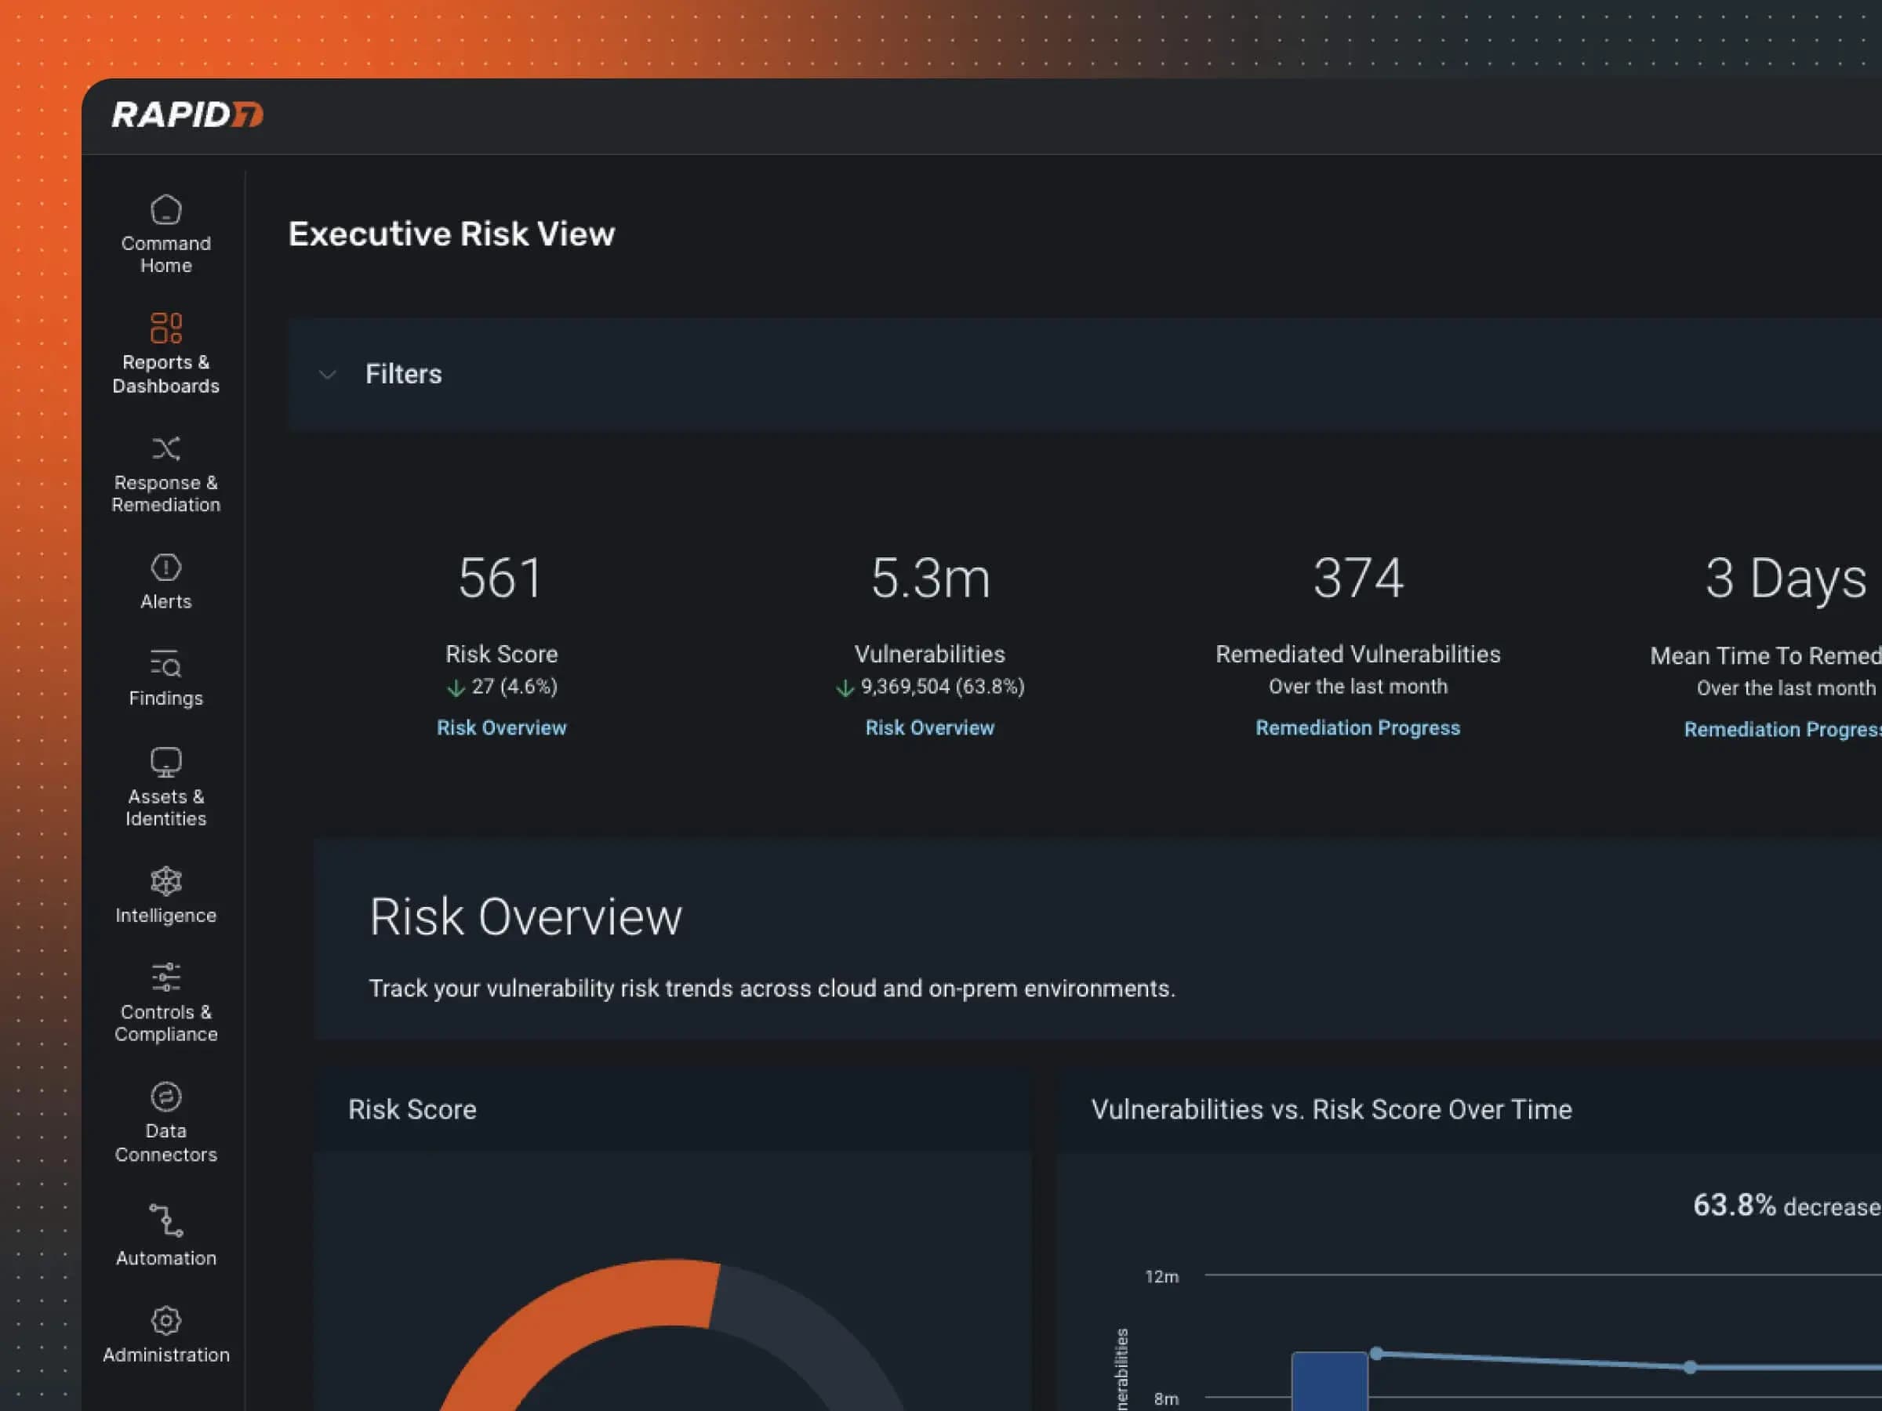1882x1411 pixels.
Task: Click the Rapid7 logo
Action: (187, 114)
